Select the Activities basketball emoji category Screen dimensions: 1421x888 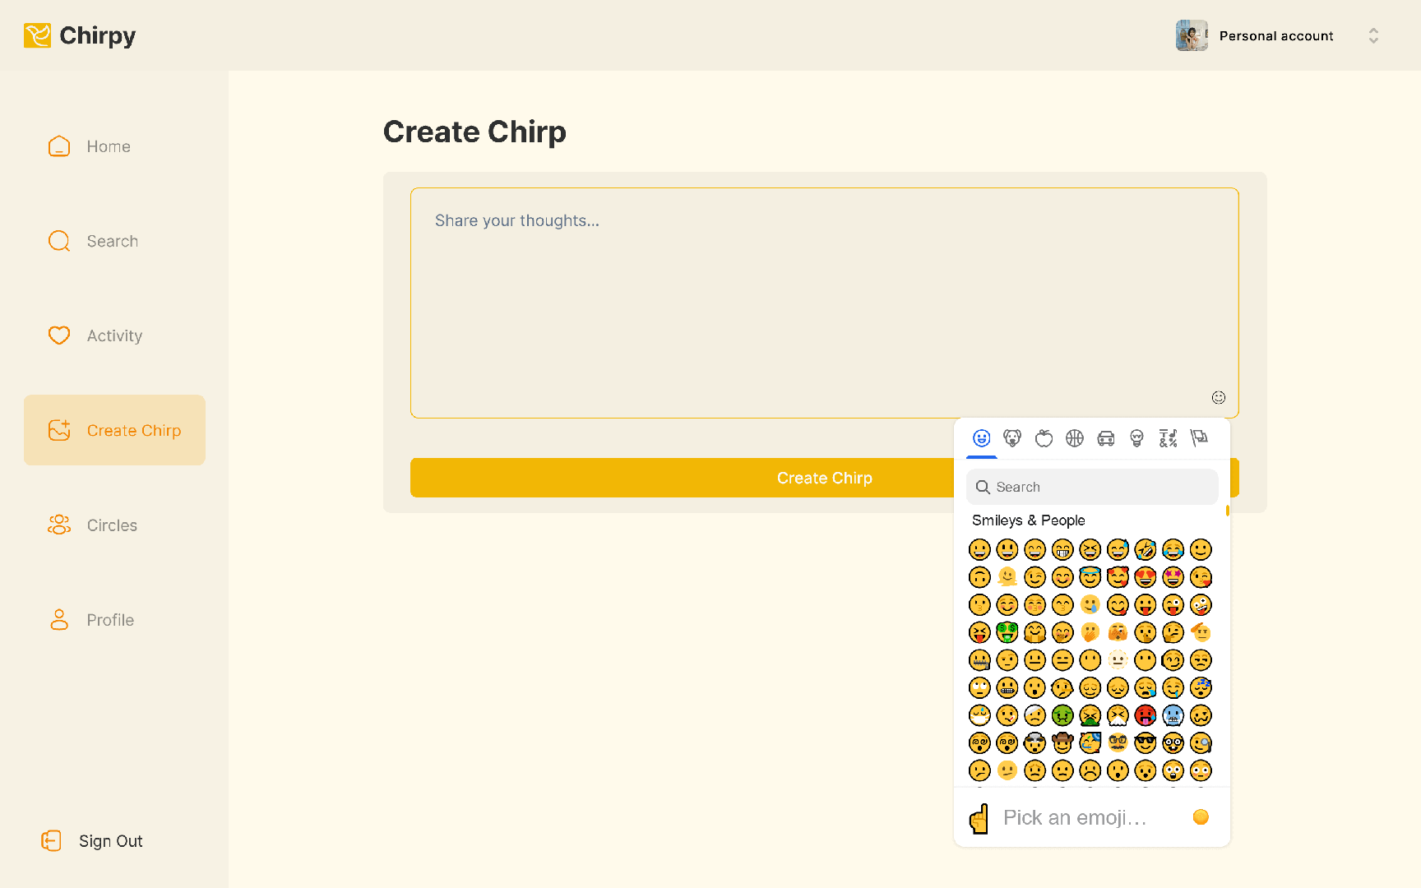point(1075,438)
